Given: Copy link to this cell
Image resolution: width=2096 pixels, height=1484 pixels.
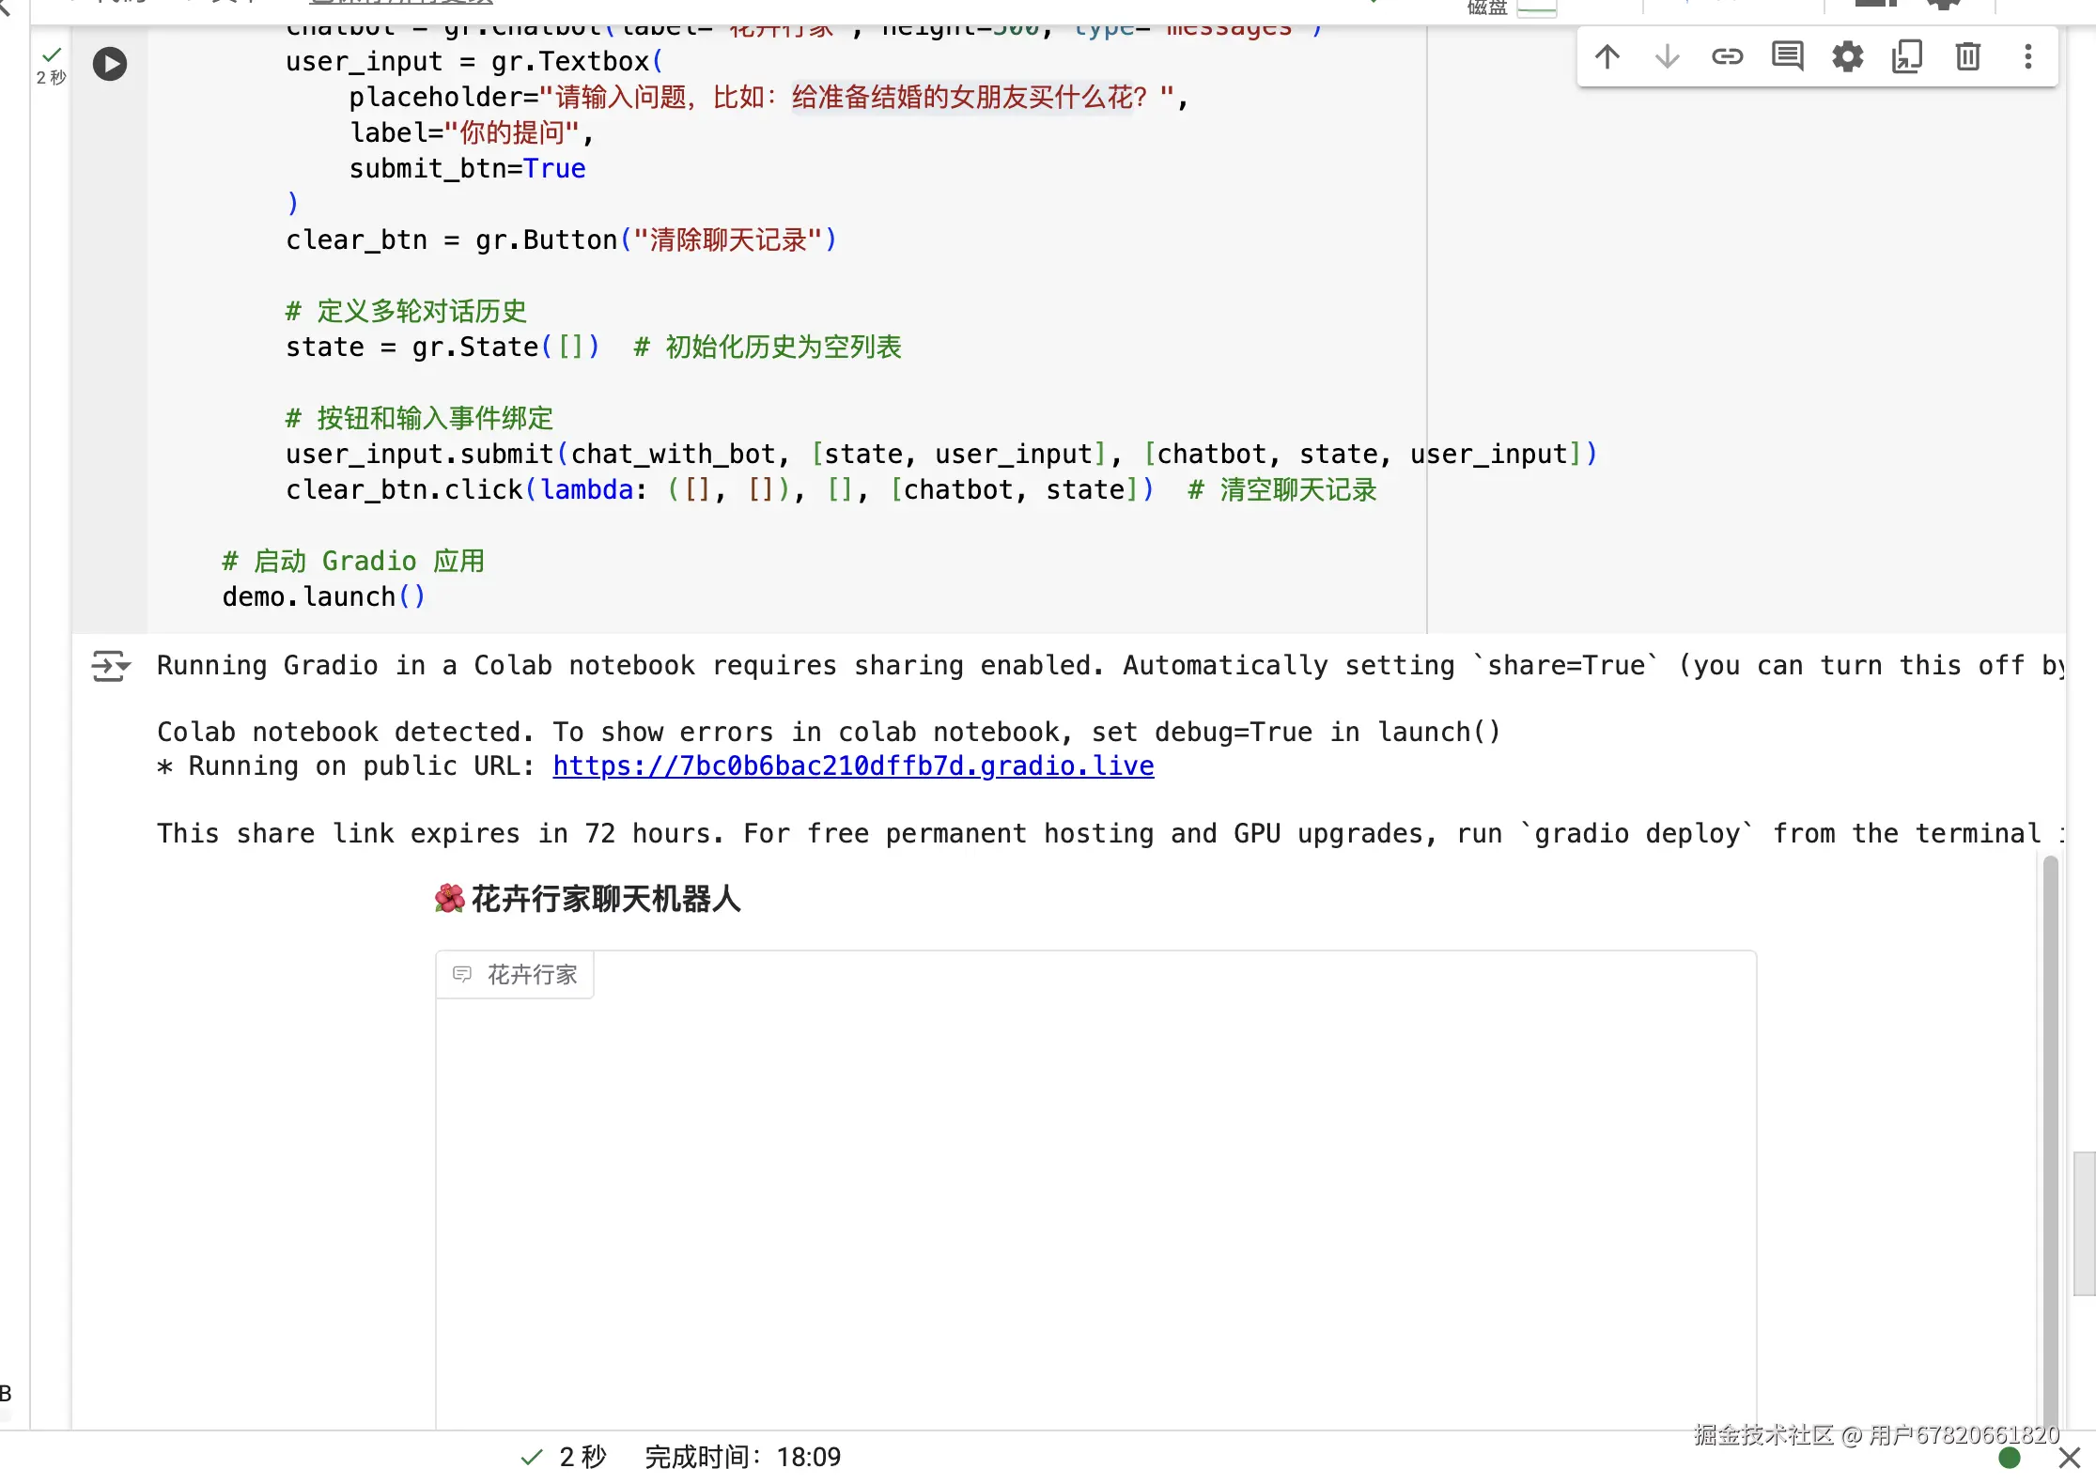Looking at the screenshot, I should (x=1727, y=57).
